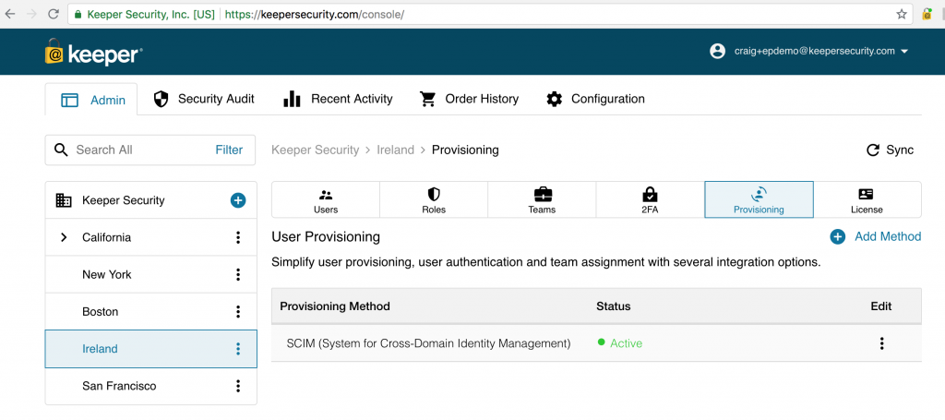Open the License card section
The width and height of the screenshot is (945, 420).
point(867,200)
